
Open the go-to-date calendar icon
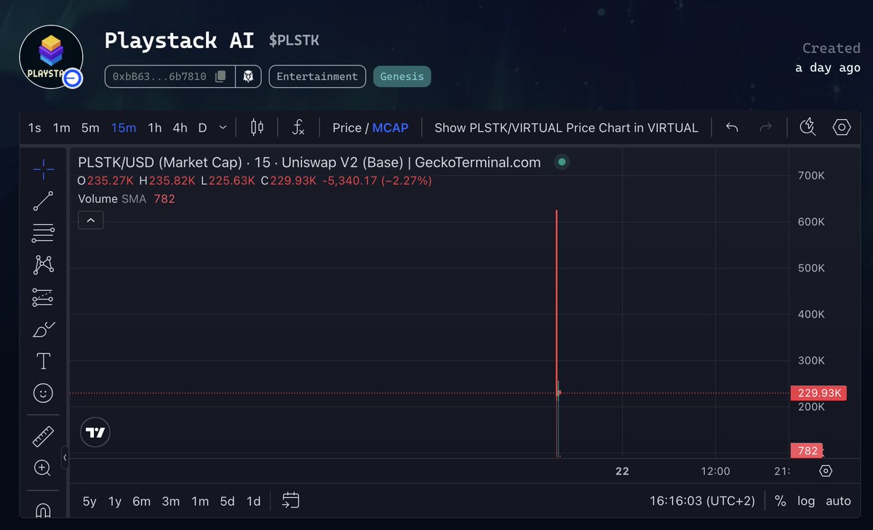pyautogui.click(x=291, y=500)
